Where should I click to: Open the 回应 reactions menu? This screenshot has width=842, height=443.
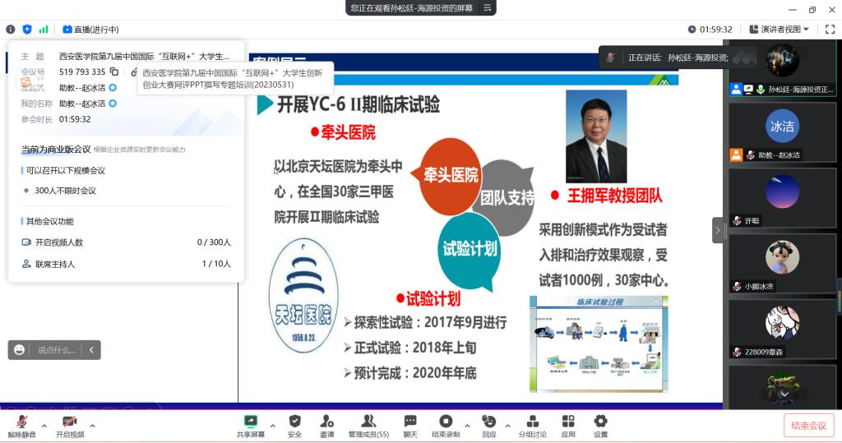click(489, 422)
